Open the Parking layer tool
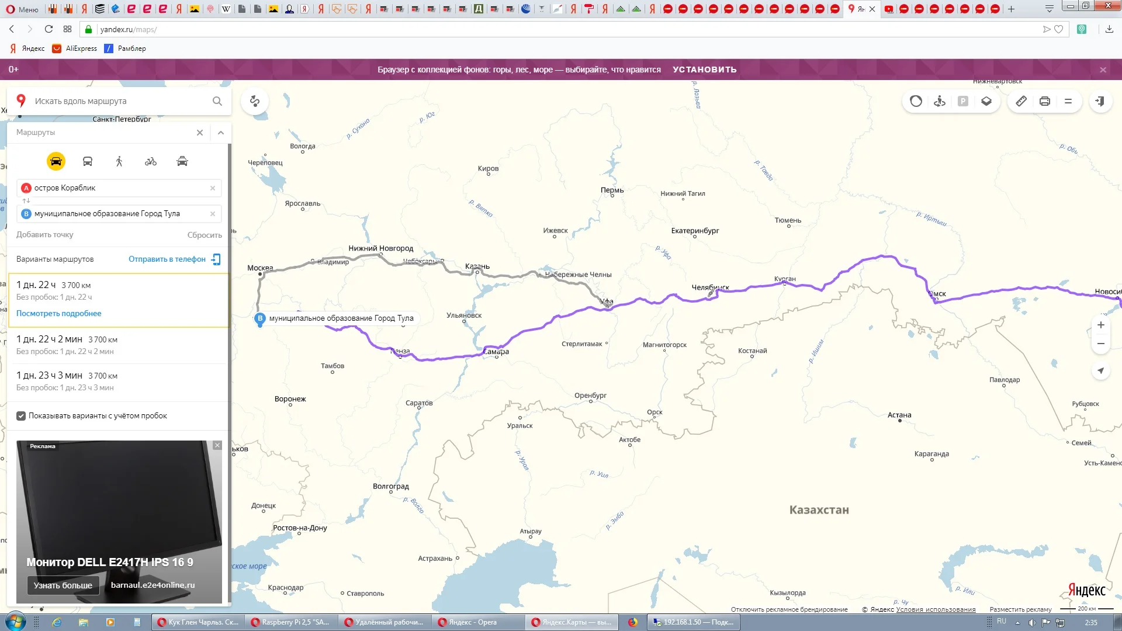Screen dimensions: 1122x631 962,101
